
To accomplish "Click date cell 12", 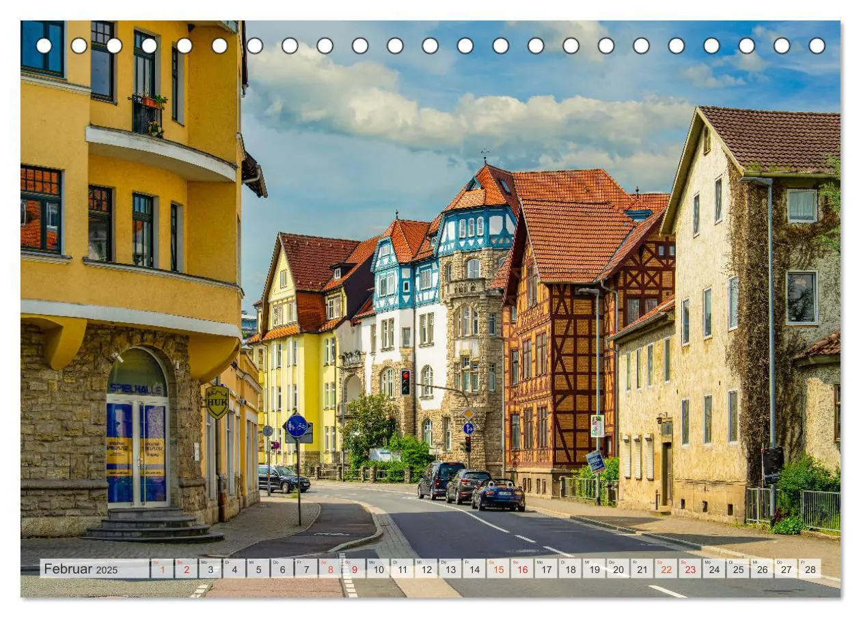I will coord(426,568).
